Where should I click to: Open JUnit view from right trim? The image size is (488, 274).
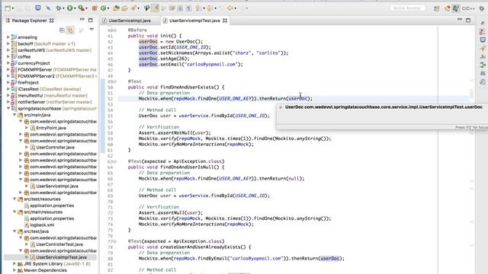click(x=483, y=56)
